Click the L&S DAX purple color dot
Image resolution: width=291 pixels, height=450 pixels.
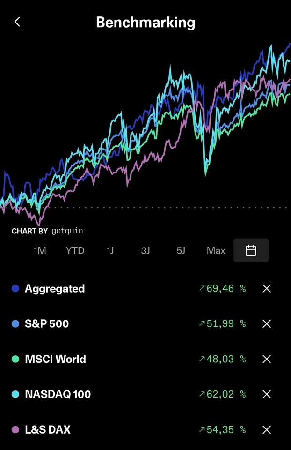(15, 429)
